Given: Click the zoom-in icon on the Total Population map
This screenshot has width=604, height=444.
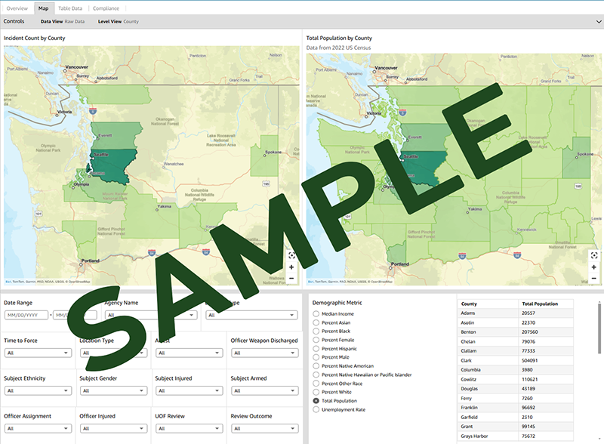Looking at the screenshot, I should pos(594,267).
